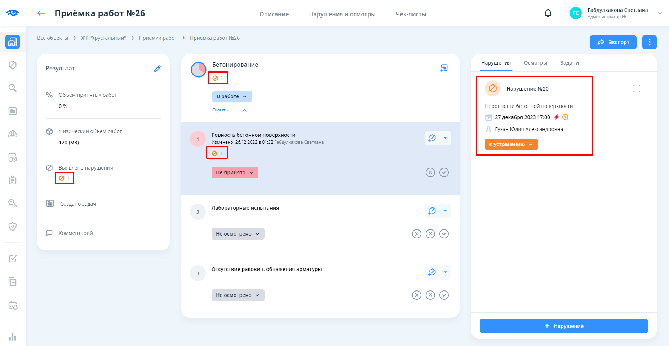Add violation icon for Лабораторные испытания

pyautogui.click(x=432, y=211)
